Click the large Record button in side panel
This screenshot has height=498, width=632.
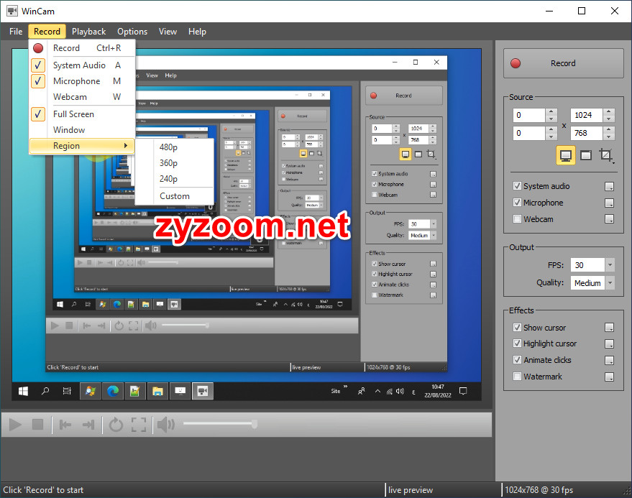[x=563, y=63]
